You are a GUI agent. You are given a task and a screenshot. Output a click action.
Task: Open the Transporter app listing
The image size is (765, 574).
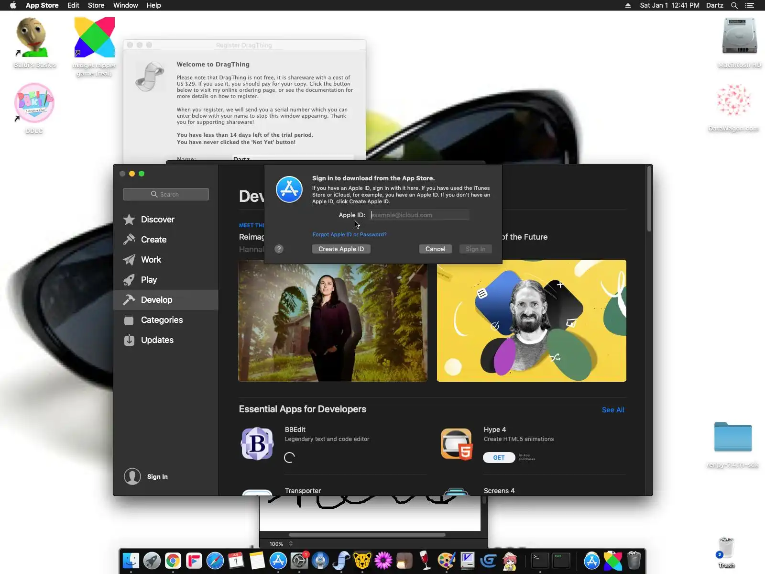coord(303,491)
